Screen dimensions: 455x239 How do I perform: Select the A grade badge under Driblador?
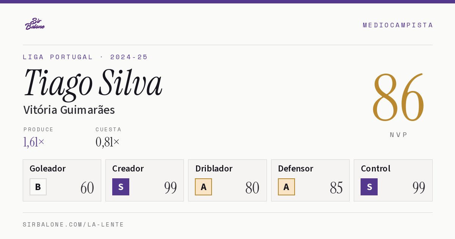[203, 187]
